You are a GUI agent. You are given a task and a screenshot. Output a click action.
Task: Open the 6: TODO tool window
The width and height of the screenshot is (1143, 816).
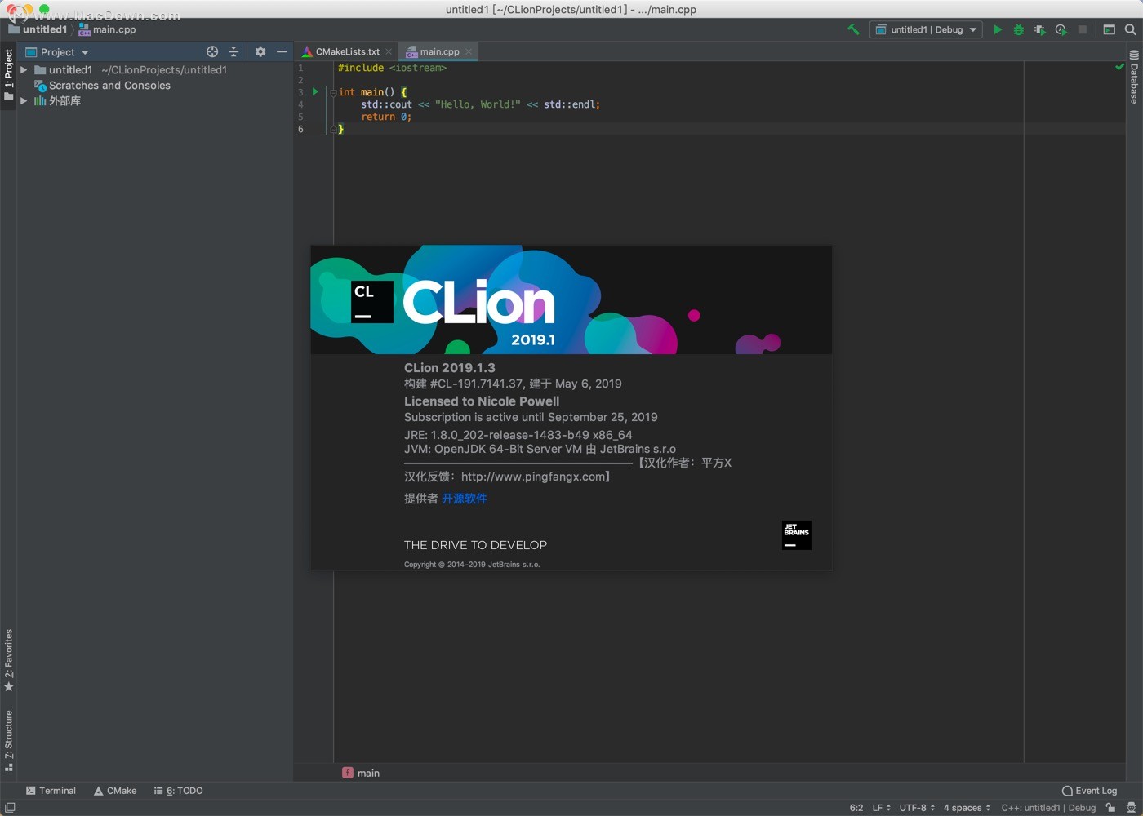179,791
